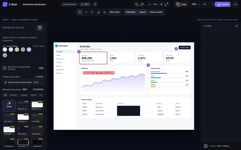
Task: Zoom in with the plus icon
Action: tap(161, 4)
